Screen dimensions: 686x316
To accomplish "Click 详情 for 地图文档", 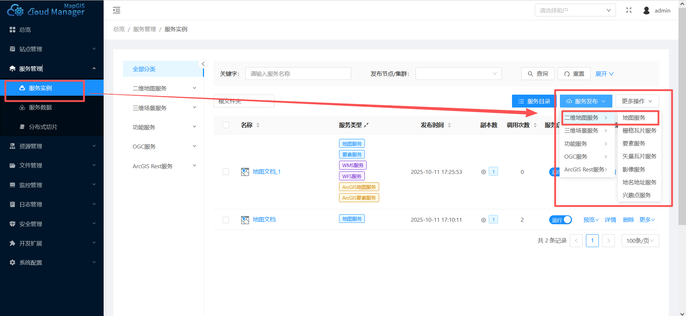I will point(610,220).
